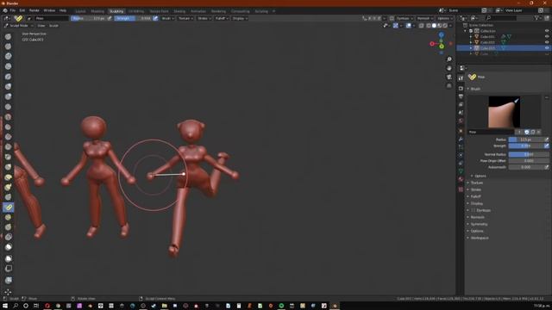Switch to the Layout workspace tab
The image size is (552, 310).
(80, 11)
